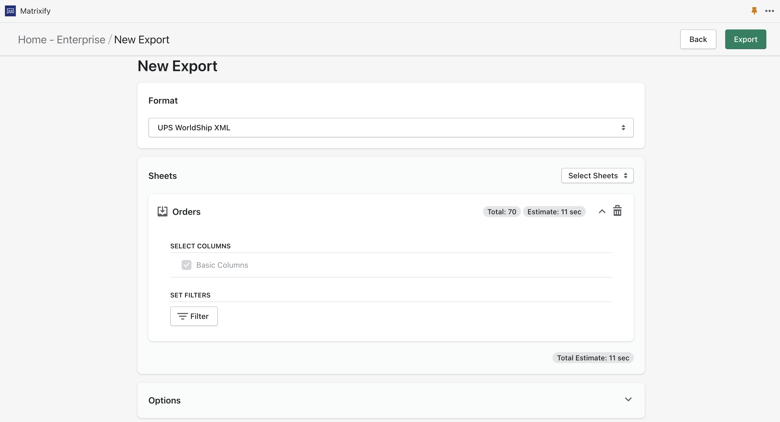
Task: Click the Back button
Action: pyautogui.click(x=698, y=39)
